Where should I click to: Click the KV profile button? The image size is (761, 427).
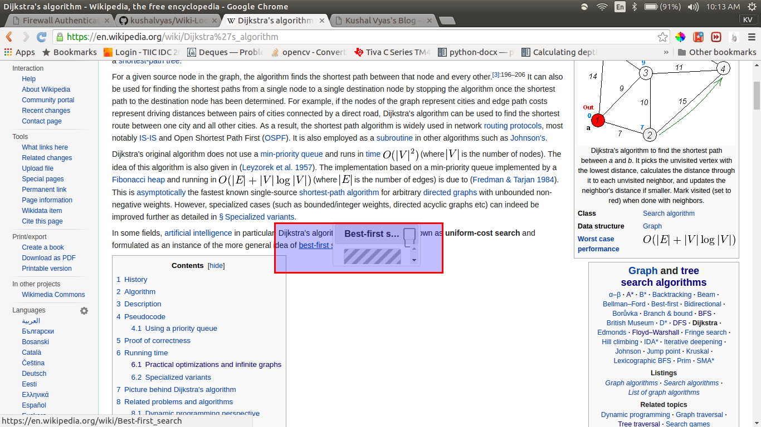[x=748, y=19]
